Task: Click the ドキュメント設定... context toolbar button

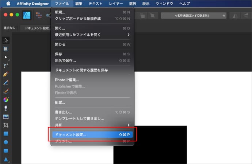Action: pos(35,28)
